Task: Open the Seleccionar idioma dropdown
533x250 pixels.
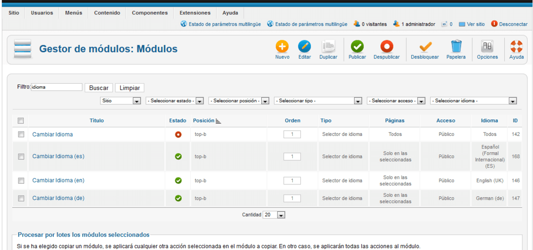Action: pos(473,101)
